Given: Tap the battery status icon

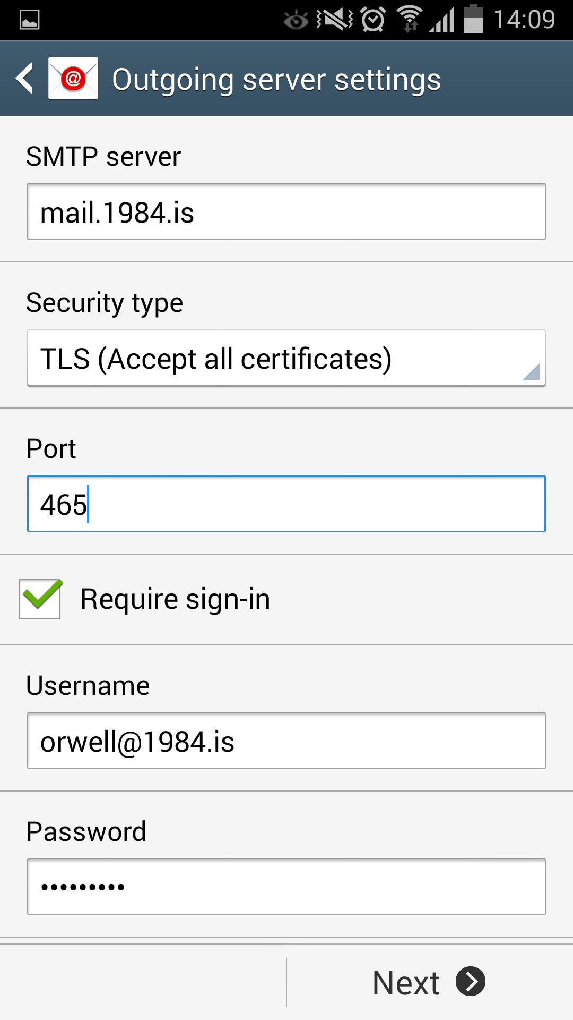Looking at the screenshot, I should click(x=473, y=19).
